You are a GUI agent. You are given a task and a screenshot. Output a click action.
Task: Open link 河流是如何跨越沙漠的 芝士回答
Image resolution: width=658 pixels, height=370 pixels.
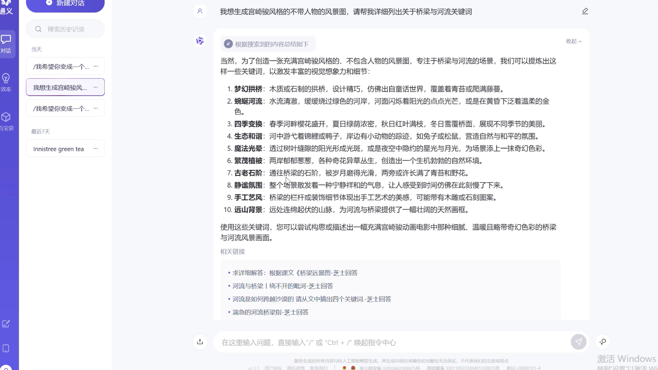[312, 299]
